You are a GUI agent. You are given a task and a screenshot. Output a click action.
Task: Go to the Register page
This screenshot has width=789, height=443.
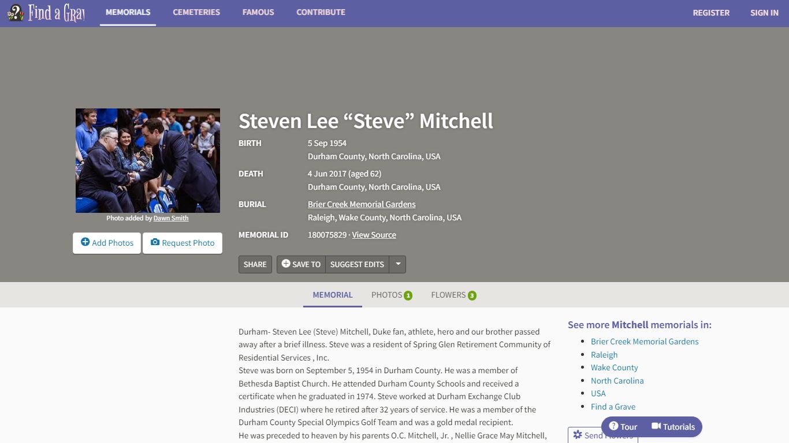click(x=711, y=13)
